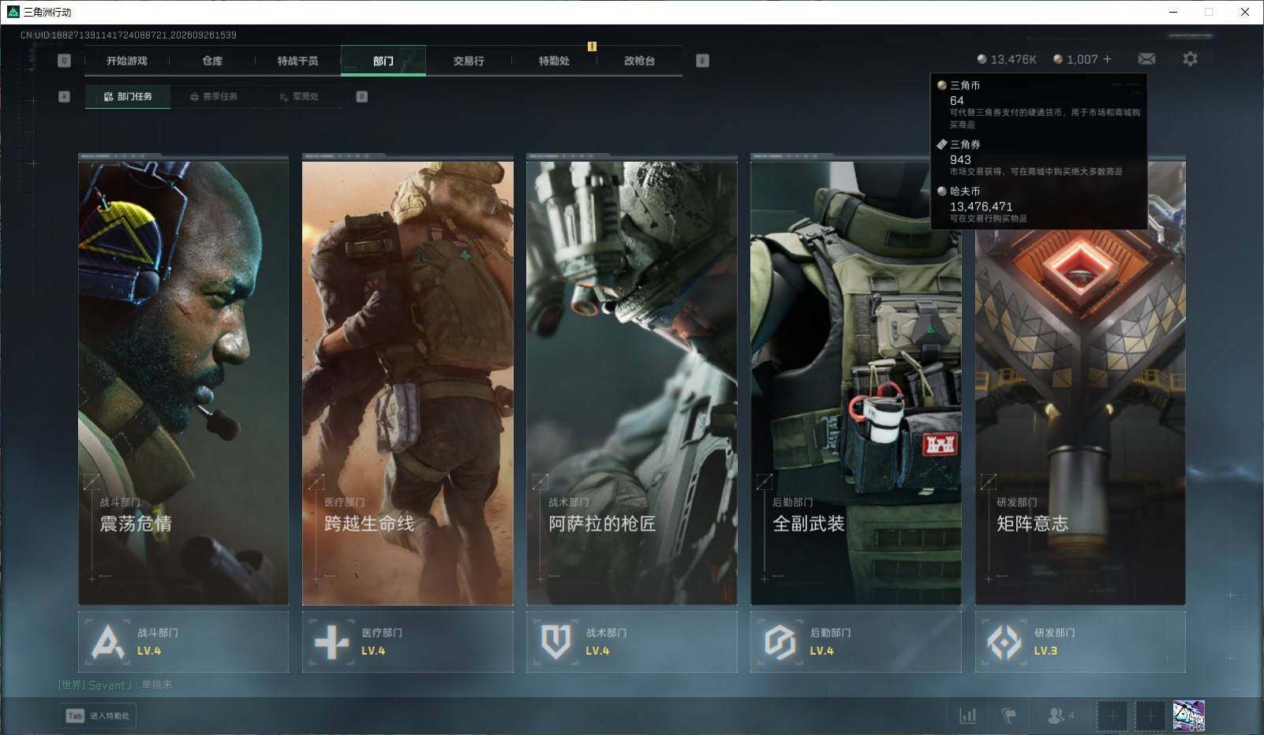Click the 医疗部门 cross emblem icon
1264x735 pixels.
331,642
